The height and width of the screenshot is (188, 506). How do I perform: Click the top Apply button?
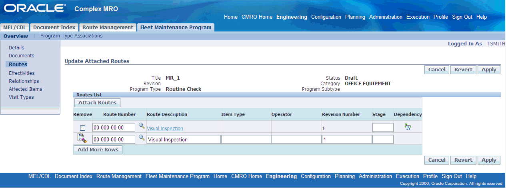point(489,69)
